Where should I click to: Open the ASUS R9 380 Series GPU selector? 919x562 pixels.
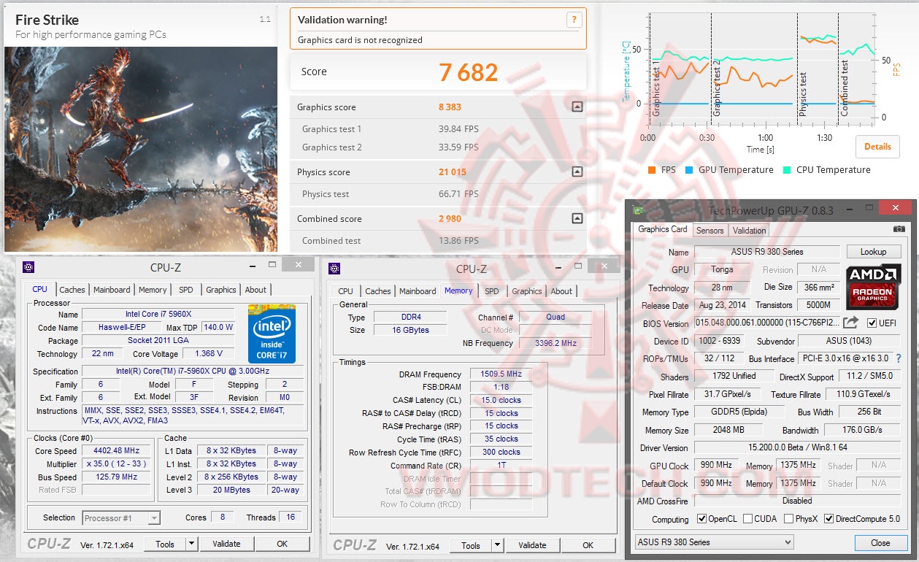click(714, 542)
